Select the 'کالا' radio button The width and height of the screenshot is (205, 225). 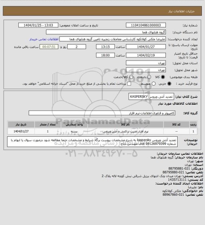click(163, 77)
